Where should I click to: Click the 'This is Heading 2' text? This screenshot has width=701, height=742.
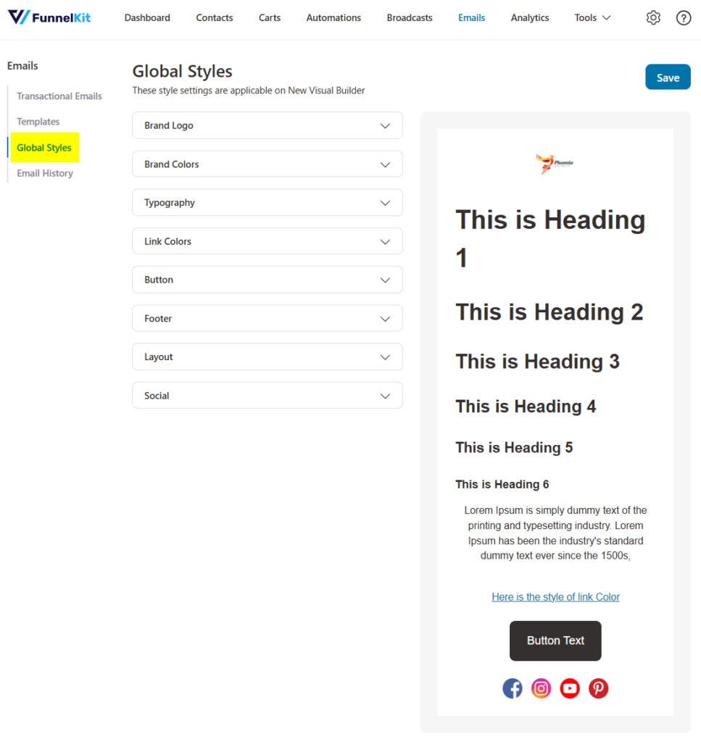549,312
